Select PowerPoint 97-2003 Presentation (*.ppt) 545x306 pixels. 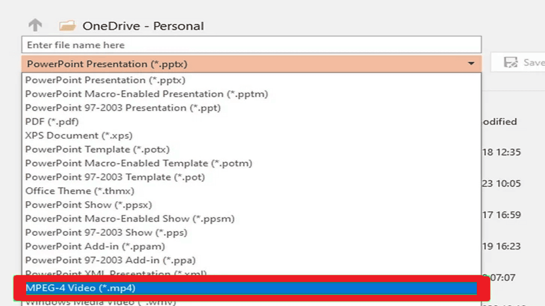click(251, 108)
